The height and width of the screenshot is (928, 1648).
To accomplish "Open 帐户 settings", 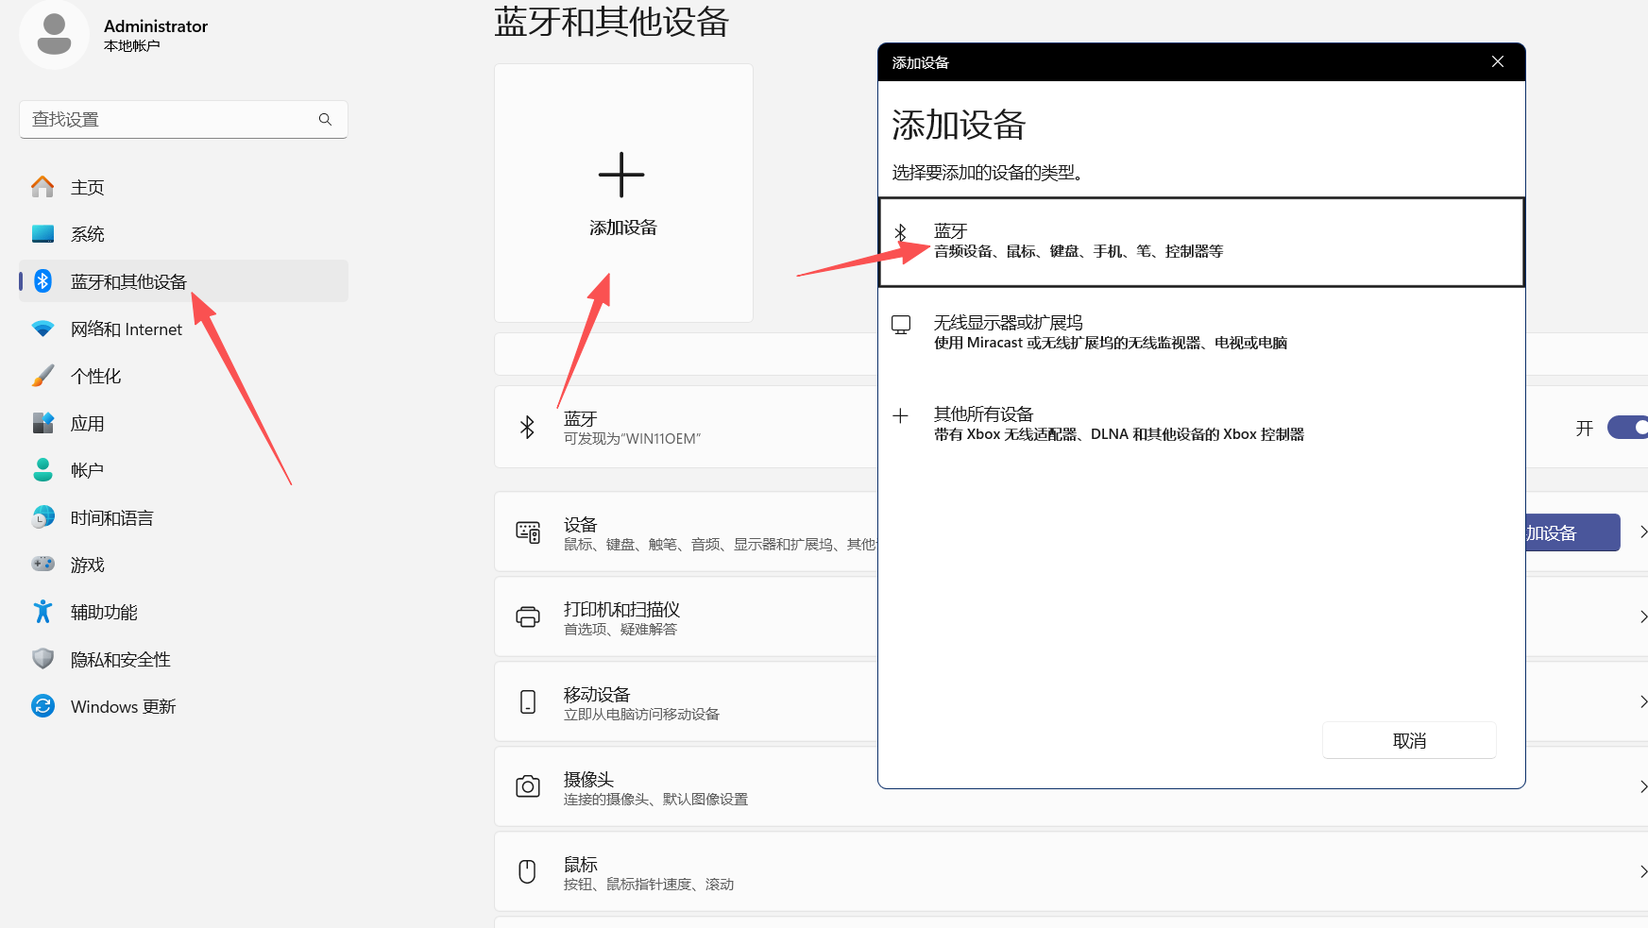I will coord(86,469).
